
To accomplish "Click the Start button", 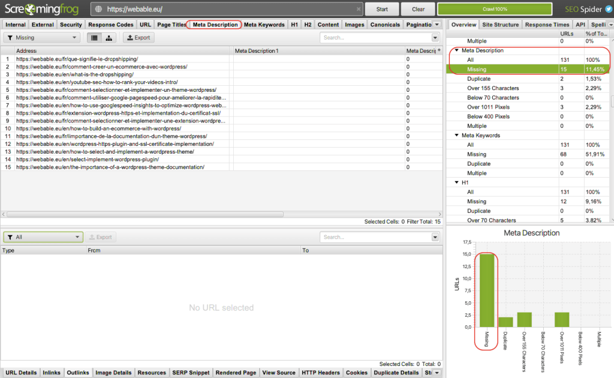I will [x=382, y=9].
